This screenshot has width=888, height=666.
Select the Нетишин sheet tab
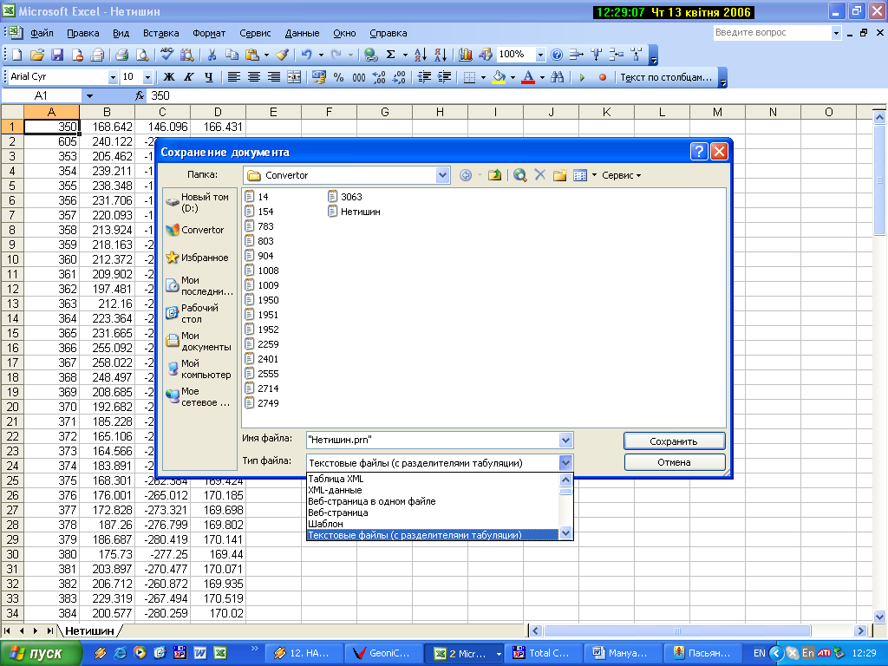tap(89, 630)
